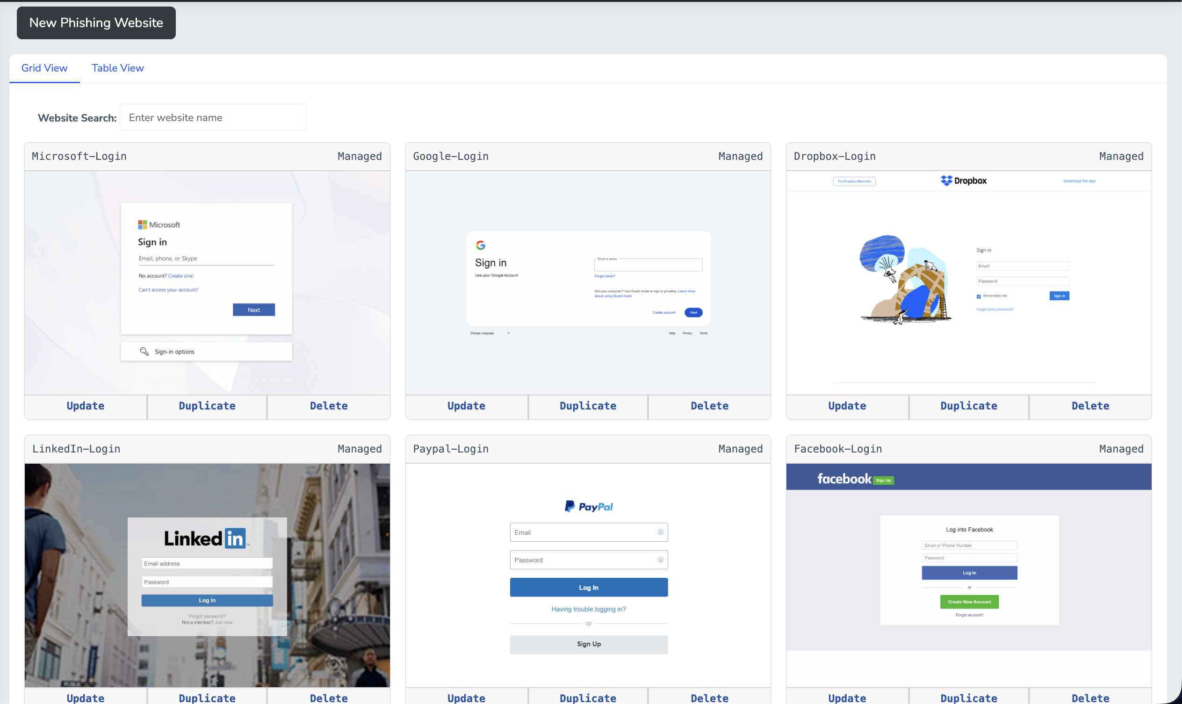
Task: Update the Dropbox-Login website
Action: coord(848,406)
